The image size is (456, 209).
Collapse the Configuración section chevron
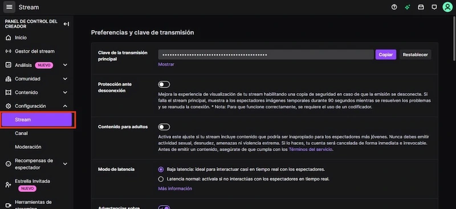65,106
